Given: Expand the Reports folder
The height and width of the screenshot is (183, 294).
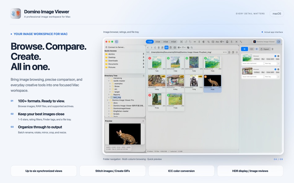Looking at the screenshot, I should (x=109, y=95).
